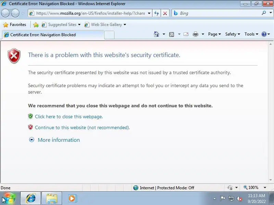Image resolution: width=274 pixels, height=205 pixels.
Task: Open the Tools menu
Action: pos(251,34)
